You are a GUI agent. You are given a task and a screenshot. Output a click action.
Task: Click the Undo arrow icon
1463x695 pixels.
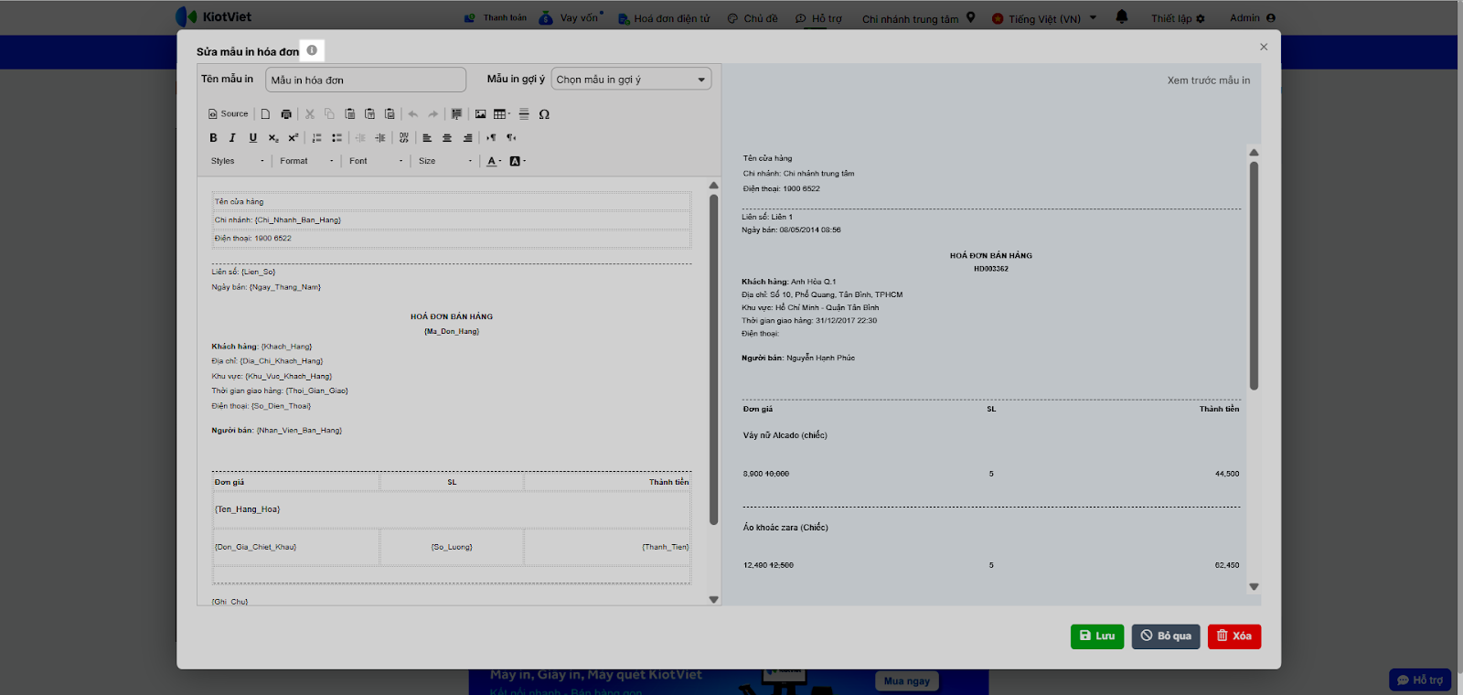coord(413,114)
